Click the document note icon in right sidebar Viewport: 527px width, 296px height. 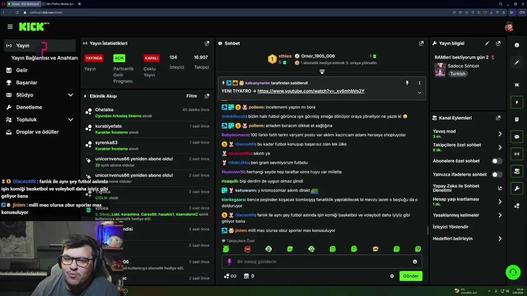click(x=517, y=120)
